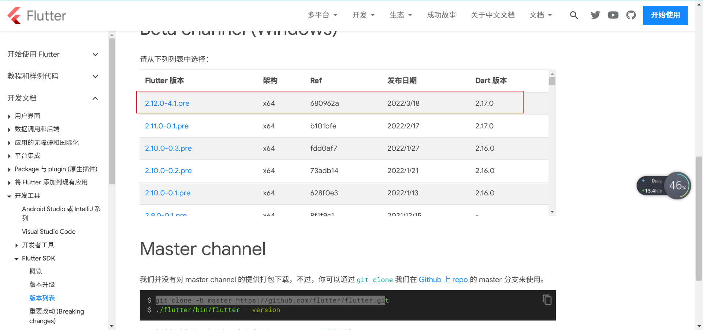
Task: Download Flutter 2.10.0-0.2.pre
Action: point(168,170)
